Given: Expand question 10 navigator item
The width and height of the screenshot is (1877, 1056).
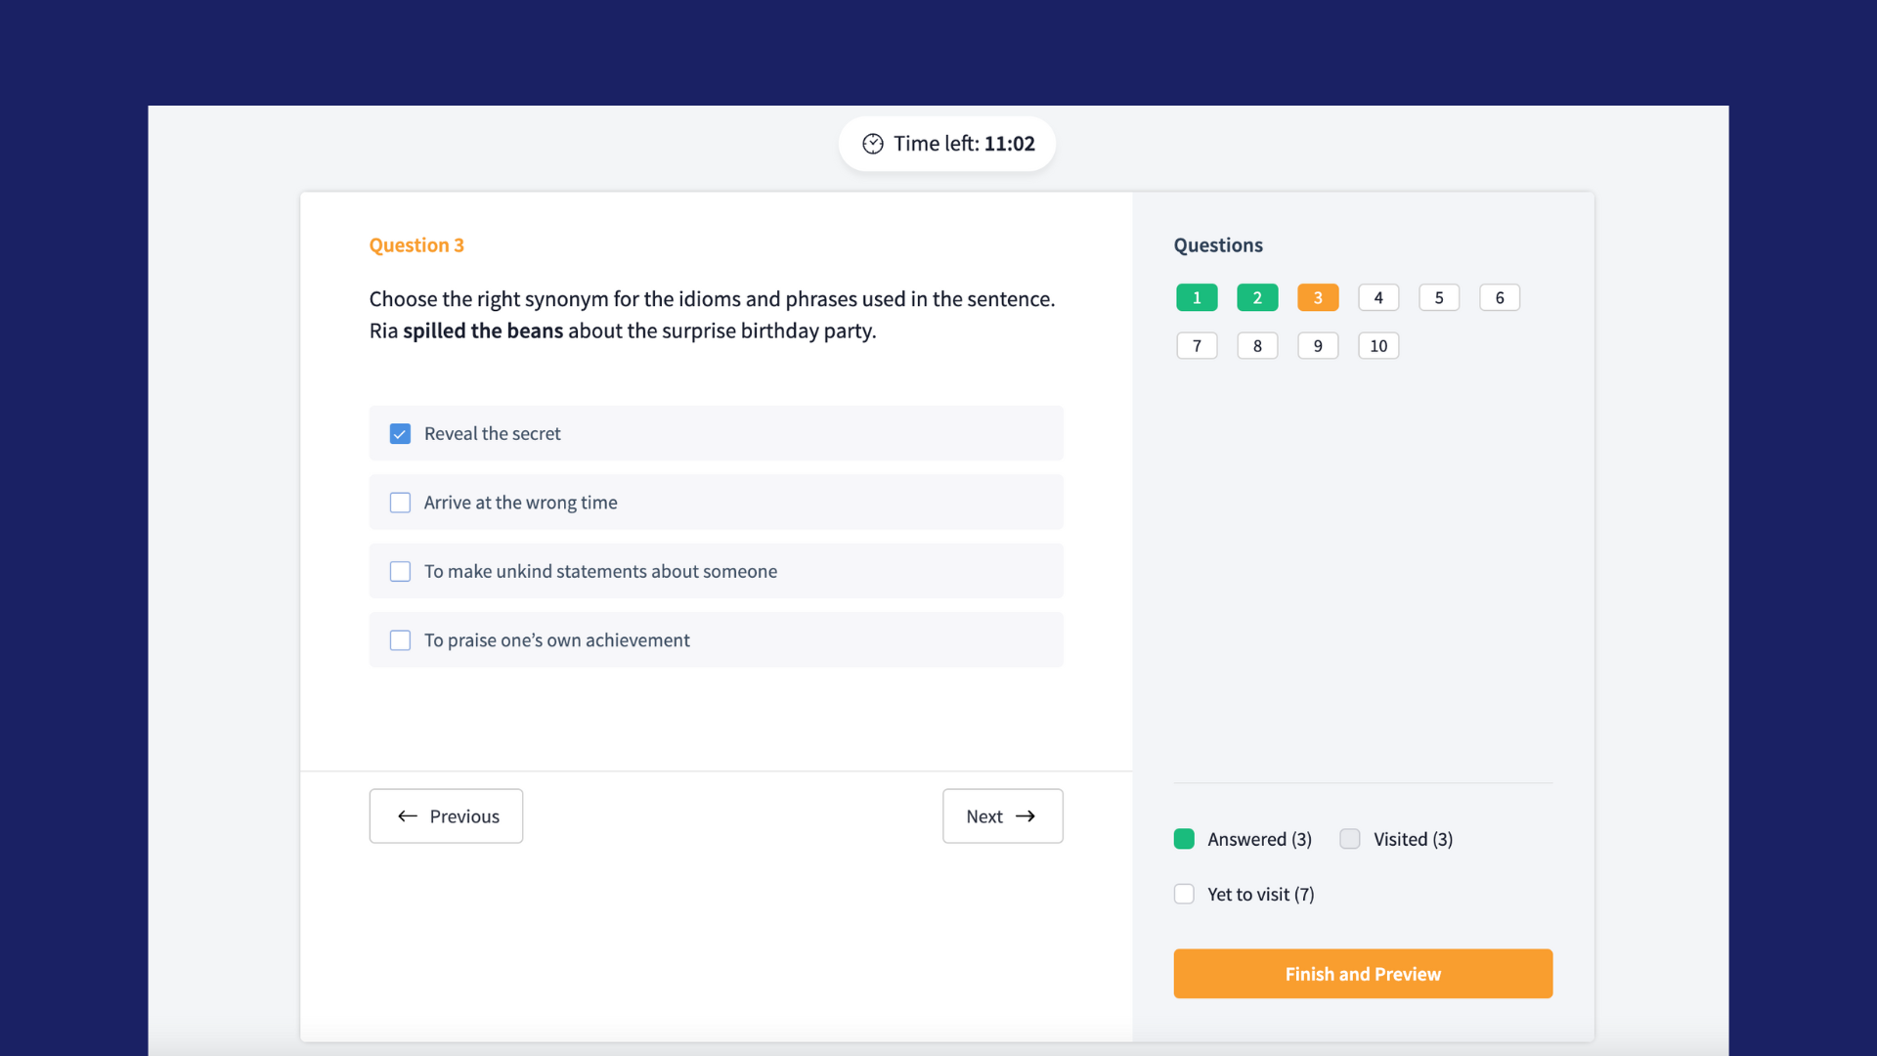Looking at the screenshot, I should click(x=1378, y=344).
